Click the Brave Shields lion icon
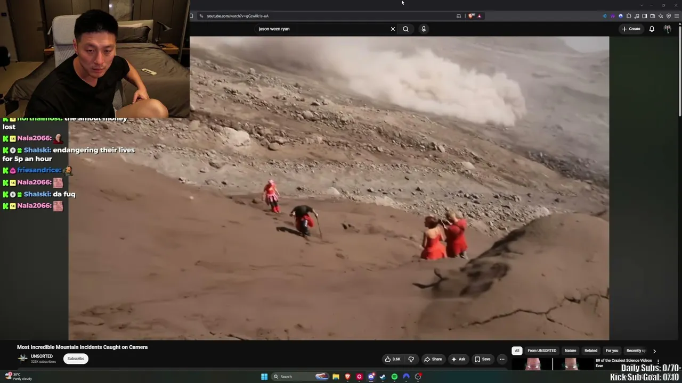682x383 pixels. 471,16
